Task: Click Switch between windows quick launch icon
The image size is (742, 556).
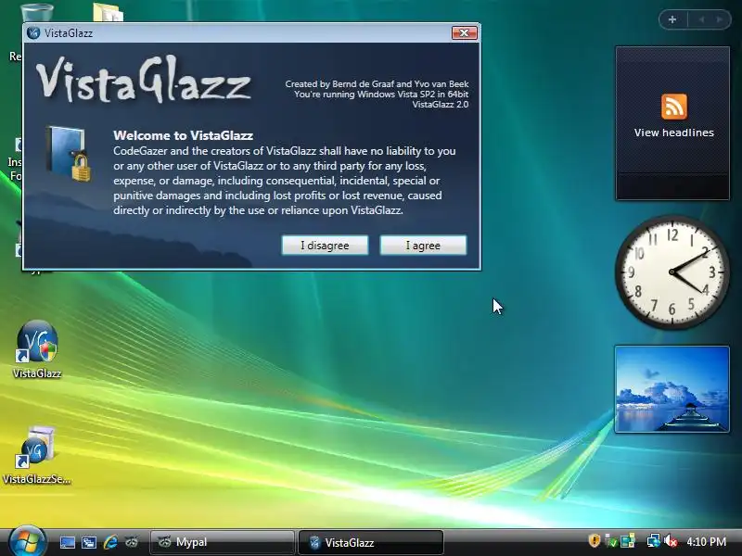Action: pyautogui.click(x=88, y=542)
